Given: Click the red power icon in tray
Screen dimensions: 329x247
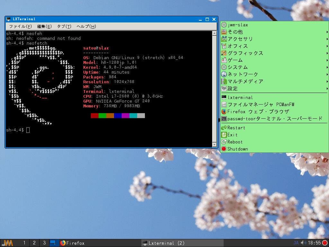Looking at the screenshot, I should pos(325,243).
